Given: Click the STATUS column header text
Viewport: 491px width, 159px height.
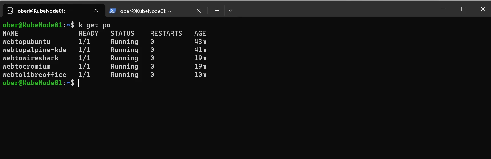Looking at the screenshot, I should pos(122,33).
